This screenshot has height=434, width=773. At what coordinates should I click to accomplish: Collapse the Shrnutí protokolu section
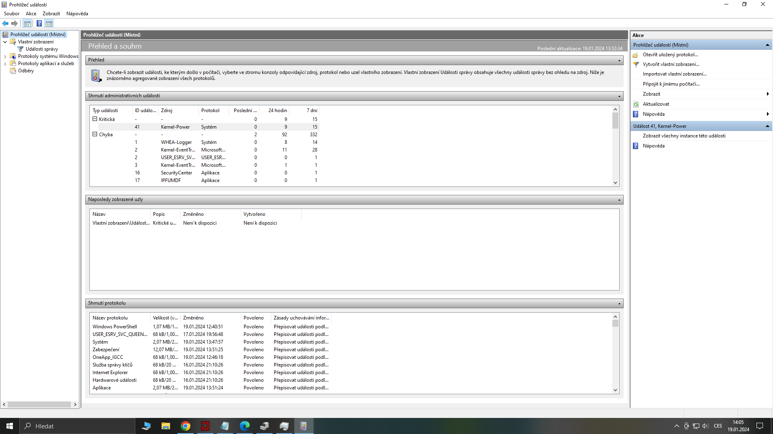[619, 303]
